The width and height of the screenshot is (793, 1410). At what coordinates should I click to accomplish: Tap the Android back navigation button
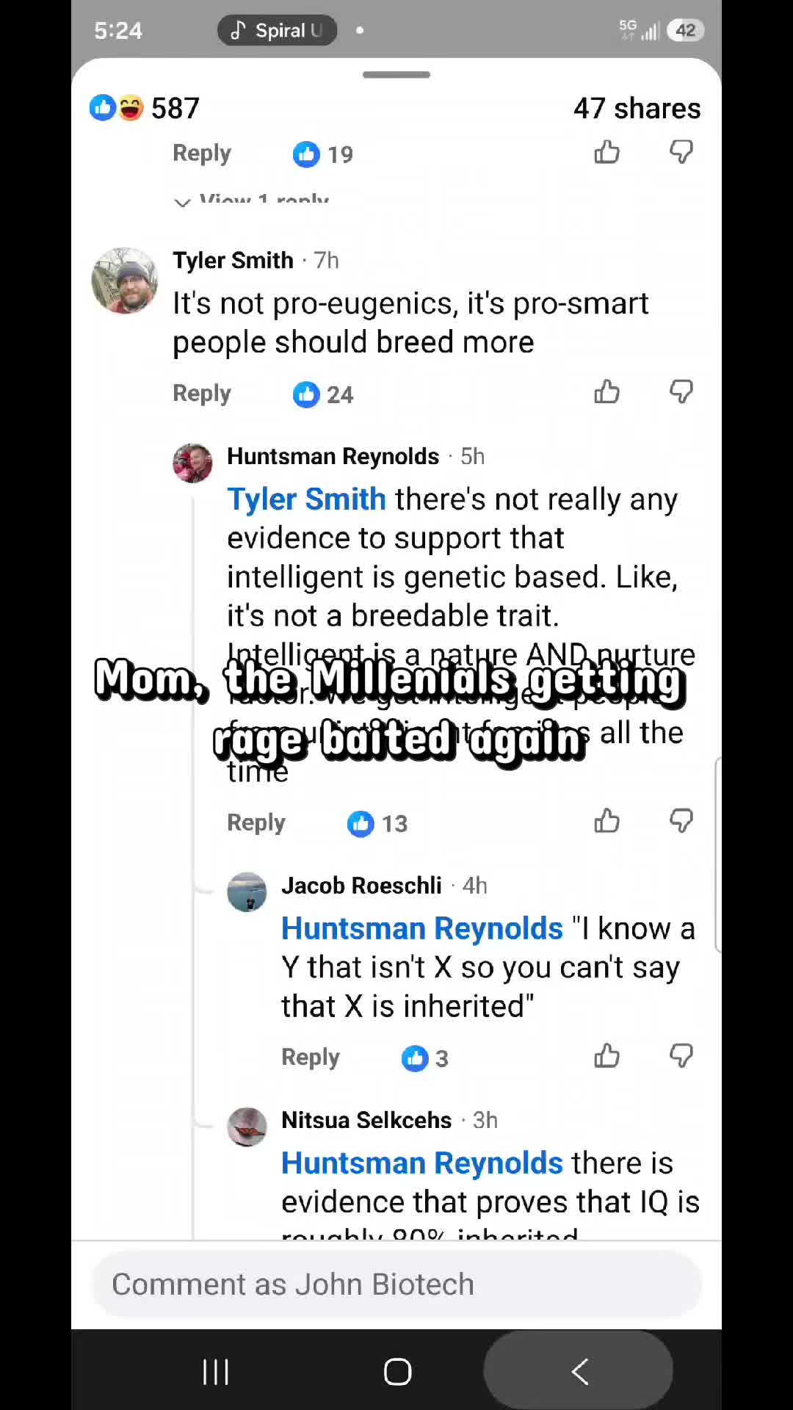tap(579, 1371)
